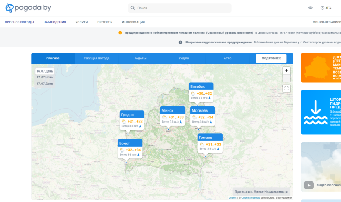Click the Могилёв temperature +32..+34
The height and width of the screenshot is (202, 341).
coord(205,117)
